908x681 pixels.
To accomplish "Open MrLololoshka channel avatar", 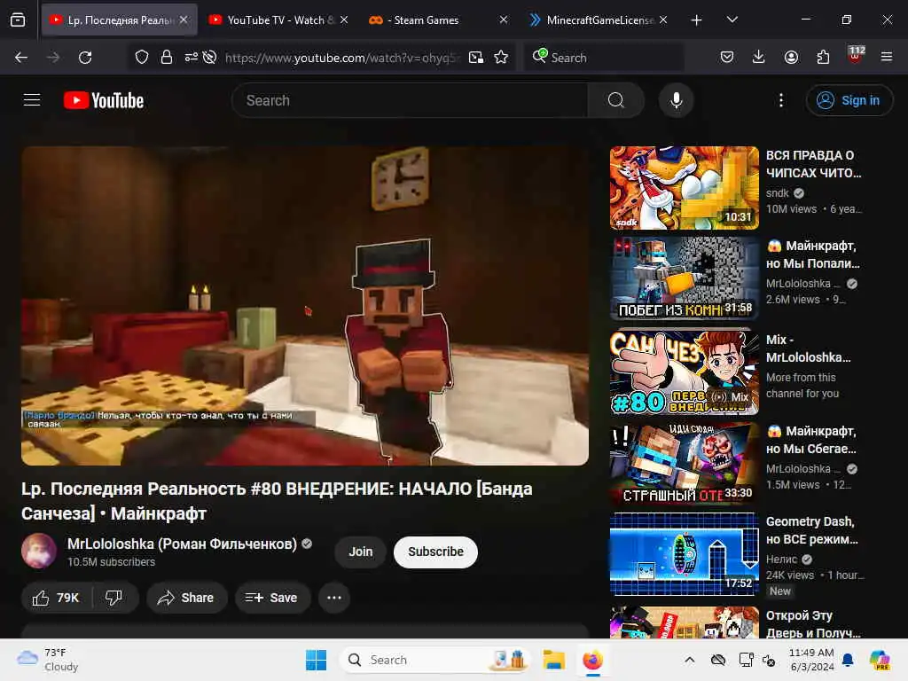I will click(39, 551).
